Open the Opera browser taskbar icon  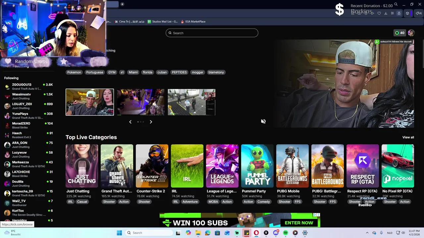click(x=256, y=233)
